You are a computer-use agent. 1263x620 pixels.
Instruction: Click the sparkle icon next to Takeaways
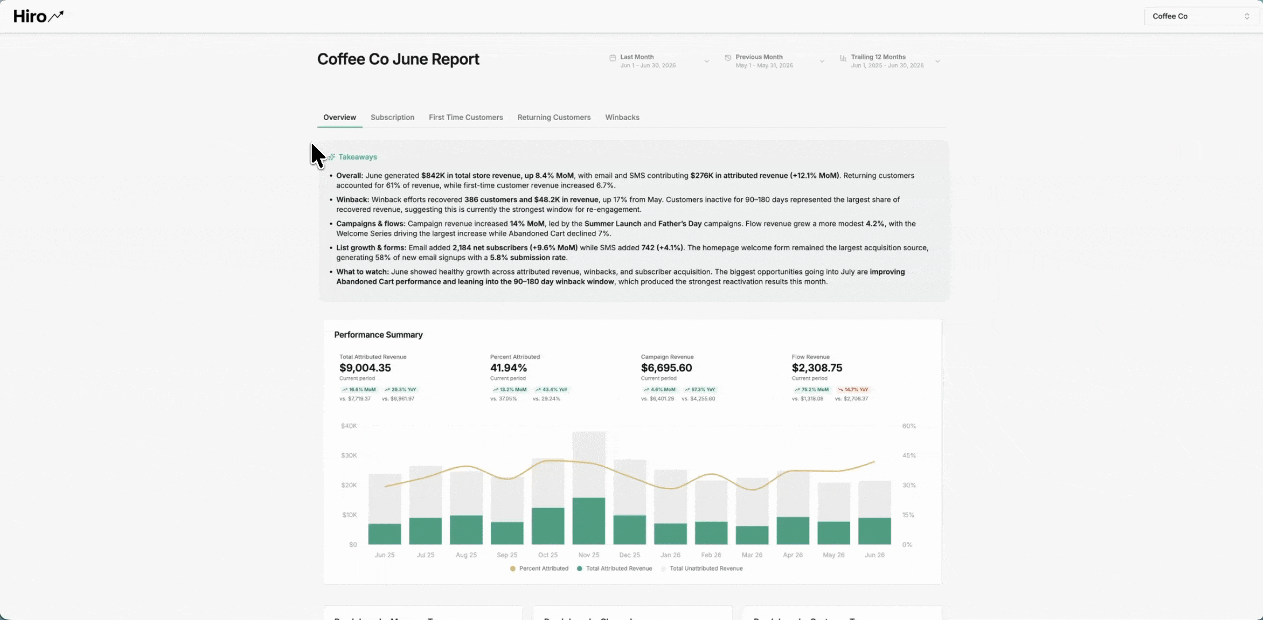click(x=332, y=157)
